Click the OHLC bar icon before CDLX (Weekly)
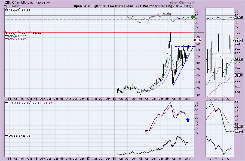Image resolution: width=245 pixels, height=161 pixels. pos(7,33)
